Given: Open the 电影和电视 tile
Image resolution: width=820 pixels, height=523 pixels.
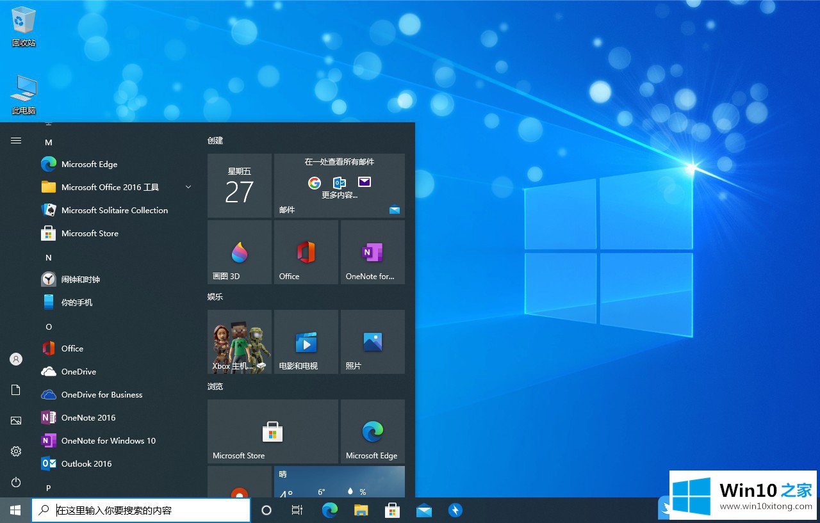Looking at the screenshot, I should click(x=306, y=342).
